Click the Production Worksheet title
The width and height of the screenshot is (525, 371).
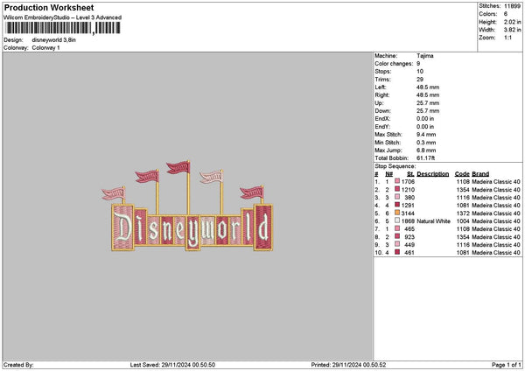coord(49,8)
